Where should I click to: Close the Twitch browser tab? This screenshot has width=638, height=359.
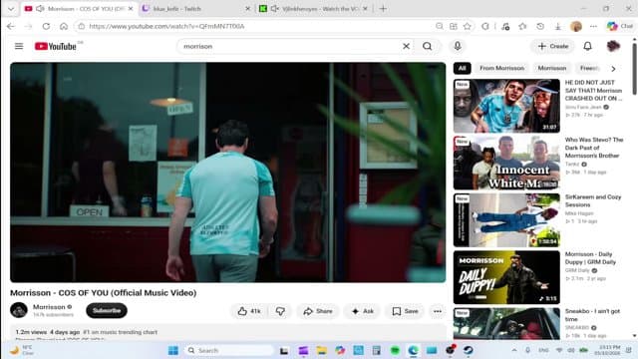click(247, 9)
